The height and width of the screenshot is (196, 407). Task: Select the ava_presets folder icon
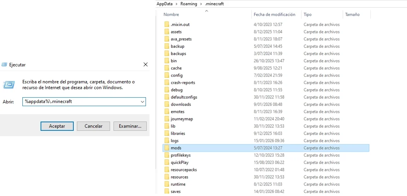click(x=167, y=39)
